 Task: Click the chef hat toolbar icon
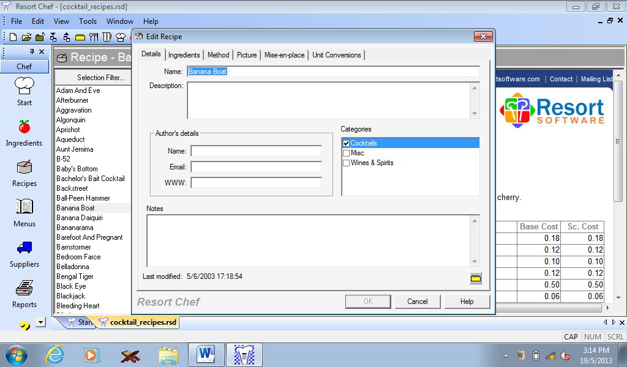tap(121, 37)
